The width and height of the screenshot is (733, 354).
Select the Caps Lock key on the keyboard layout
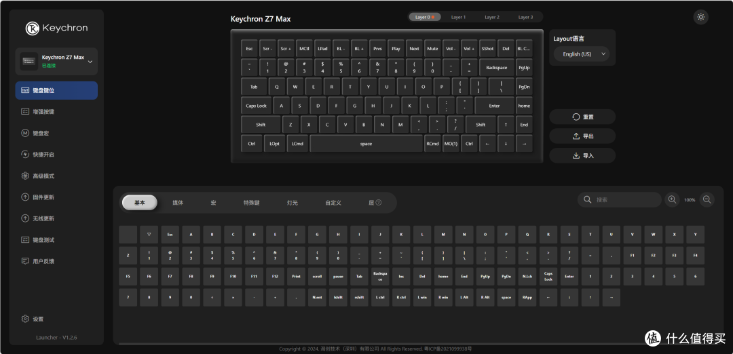pyautogui.click(x=256, y=106)
